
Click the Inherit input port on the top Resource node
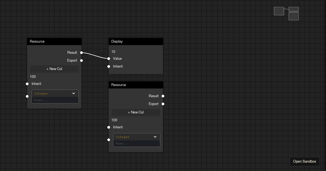27,84
